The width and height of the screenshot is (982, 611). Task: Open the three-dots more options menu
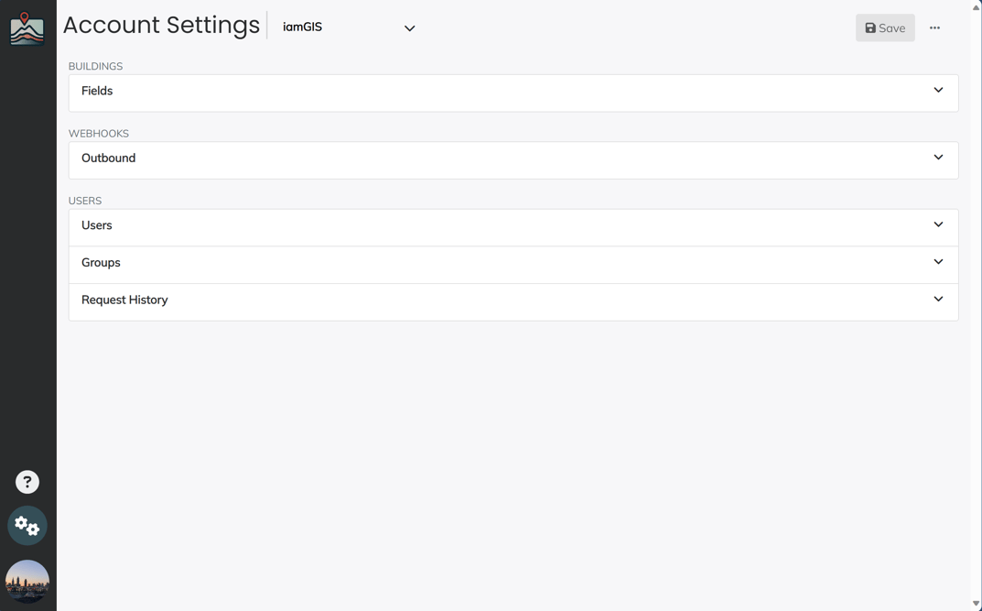(x=934, y=27)
